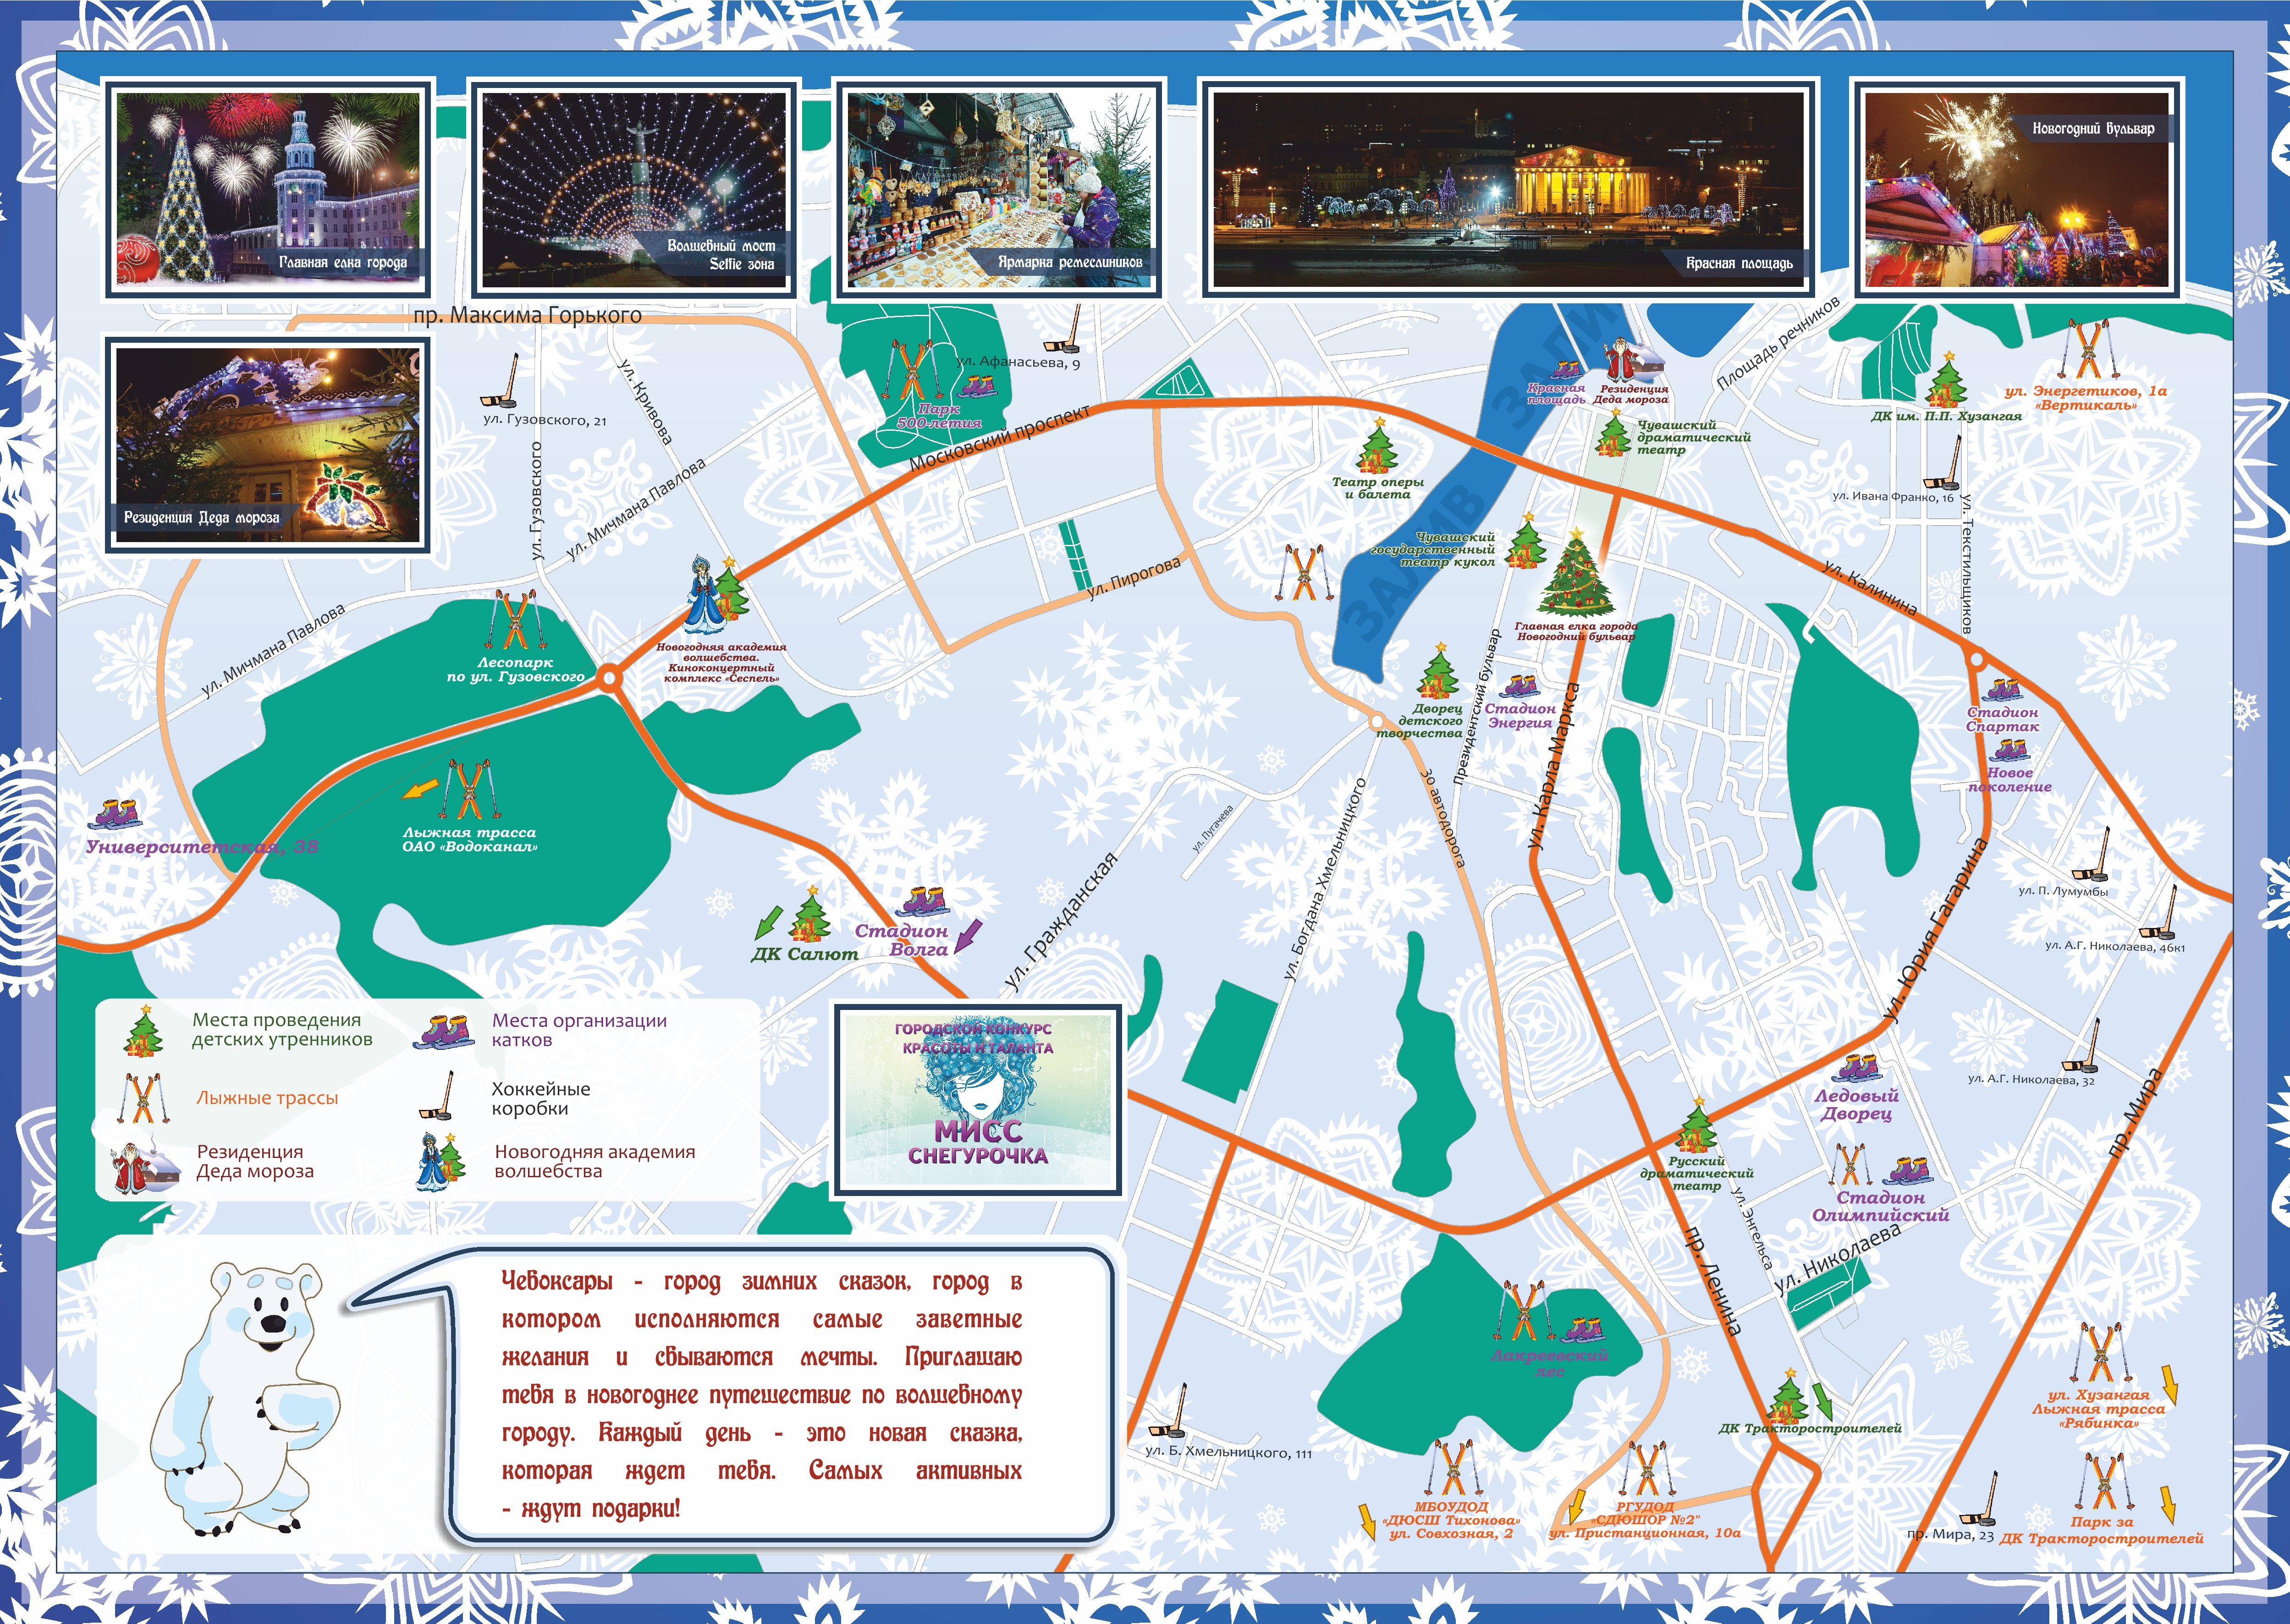Click the Резиденция Деда мороза legend text
Image resolution: width=2290 pixels, height=1624 pixels.
[255, 1161]
